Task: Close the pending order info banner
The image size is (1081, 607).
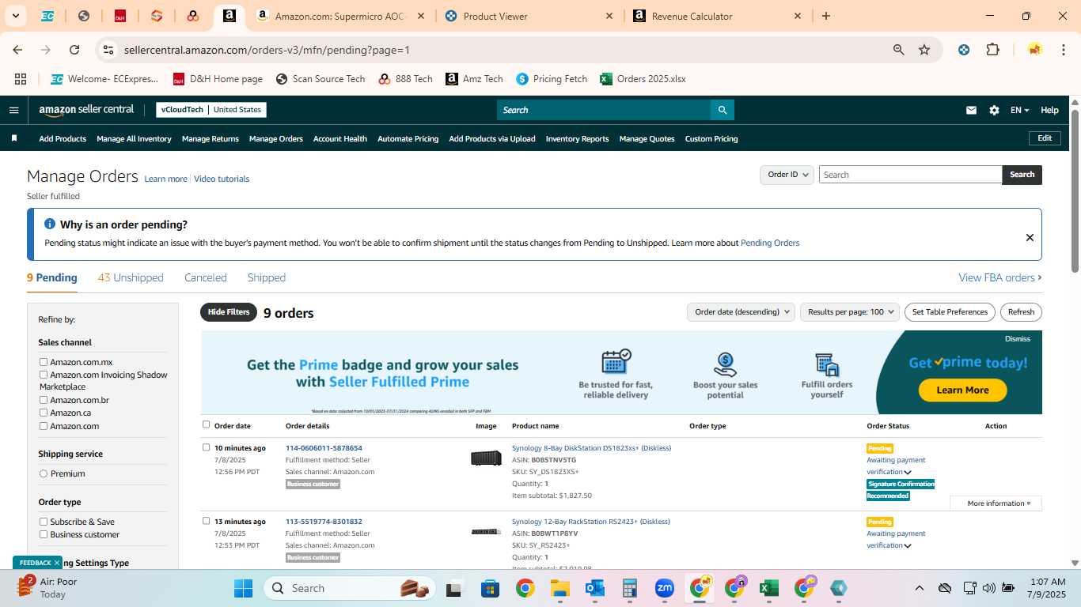Action: (1030, 237)
